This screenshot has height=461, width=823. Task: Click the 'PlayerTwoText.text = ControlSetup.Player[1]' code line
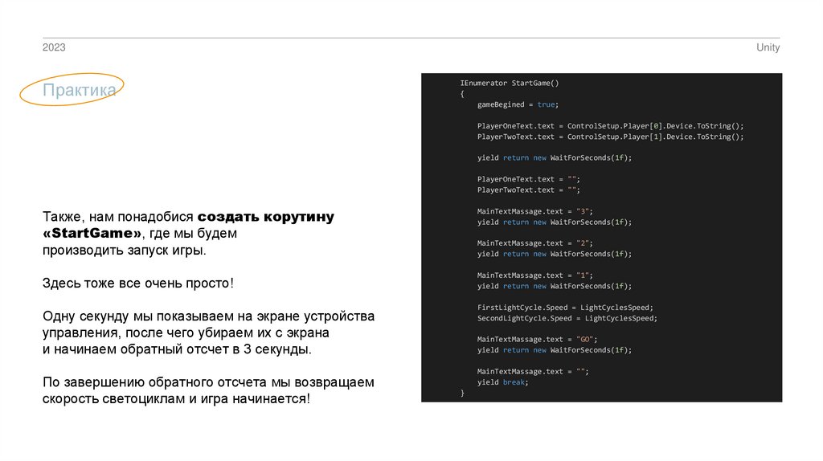[x=610, y=137]
